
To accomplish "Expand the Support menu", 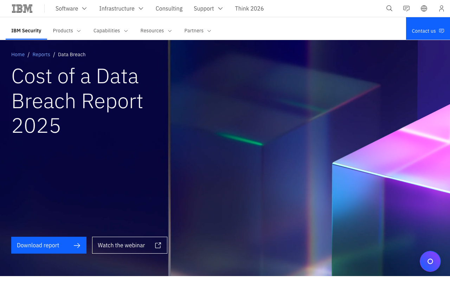I will pos(208,8).
